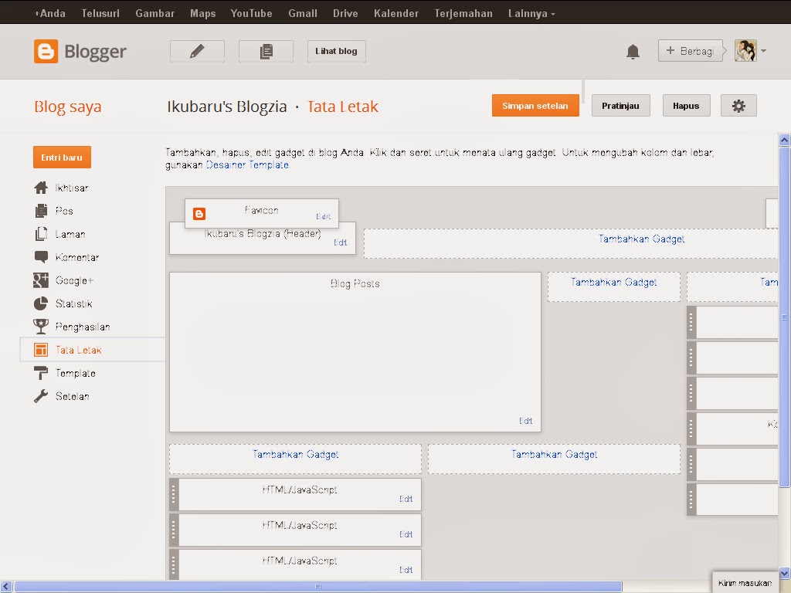
Task: Click the Berbagi share button
Action: (x=690, y=51)
